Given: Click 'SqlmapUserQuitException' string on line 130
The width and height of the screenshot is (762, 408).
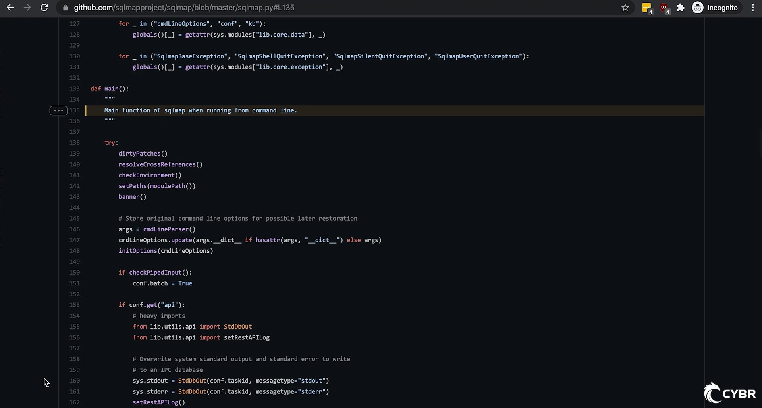Looking at the screenshot, I should click(478, 56).
